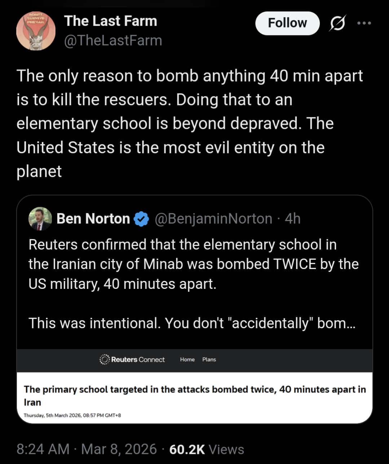Click the 8:24 AM Mar 8, 2026 timestamp
Screen dimensions: 389x464
point(87,449)
